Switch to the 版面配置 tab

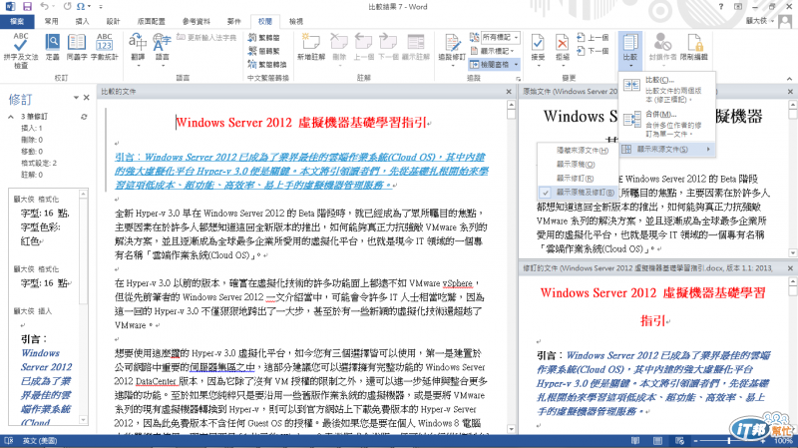[x=152, y=21]
